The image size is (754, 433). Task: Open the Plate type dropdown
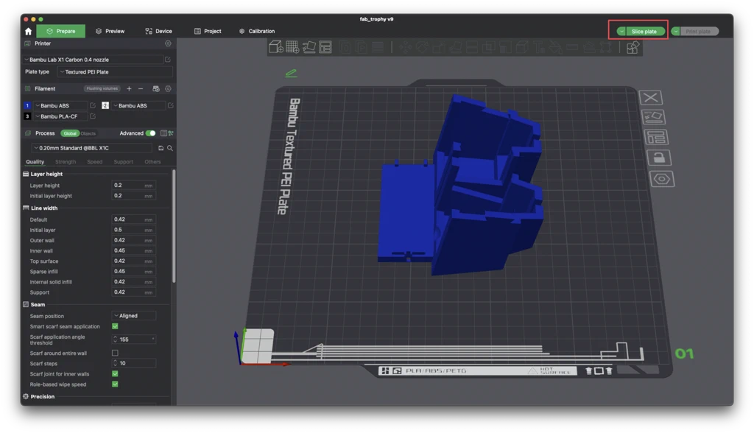pos(115,71)
